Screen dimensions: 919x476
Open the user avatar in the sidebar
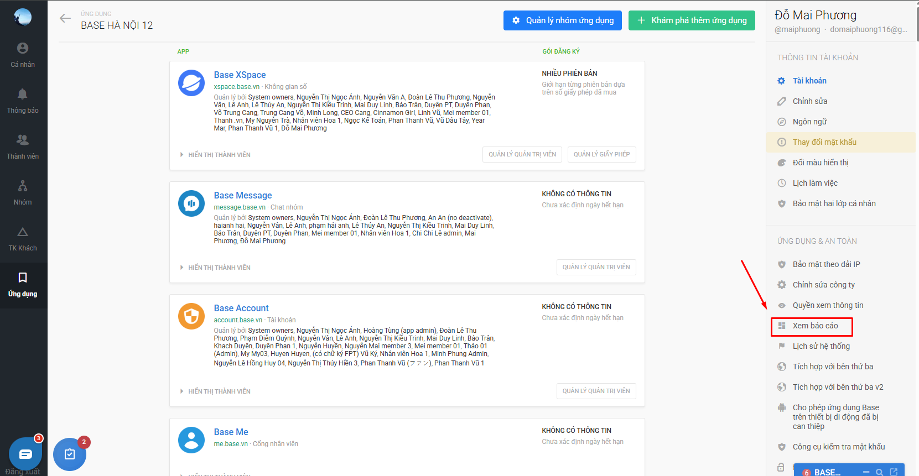pyautogui.click(x=23, y=17)
